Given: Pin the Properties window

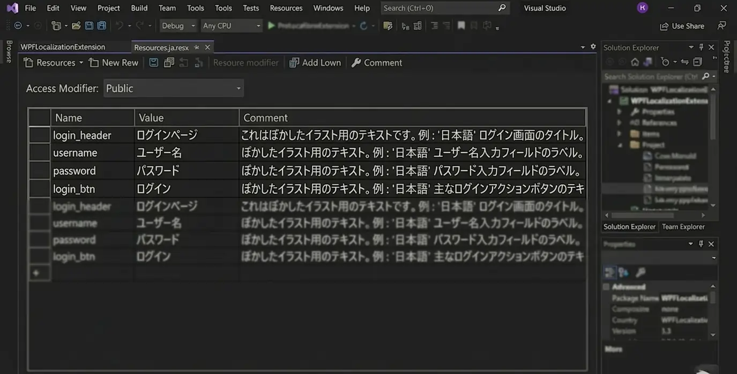Looking at the screenshot, I should 702,243.
